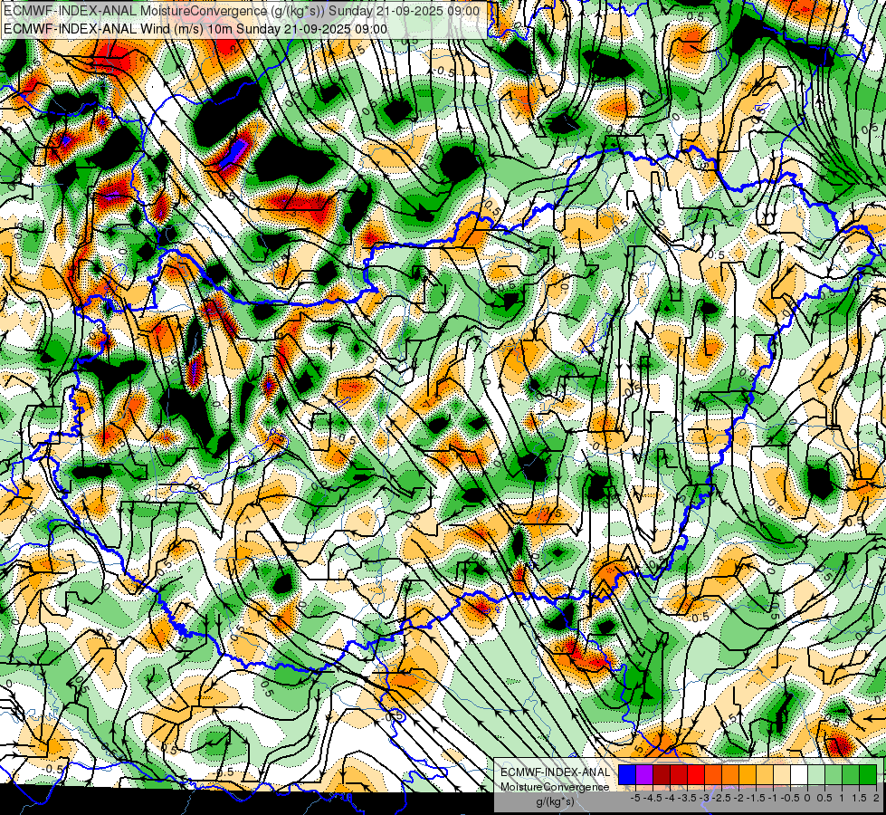Image resolution: width=886 pixels, height=815 pixels.
Task: Click the white legend swatch for -0.5 to 0
Action: pos(799,775)
